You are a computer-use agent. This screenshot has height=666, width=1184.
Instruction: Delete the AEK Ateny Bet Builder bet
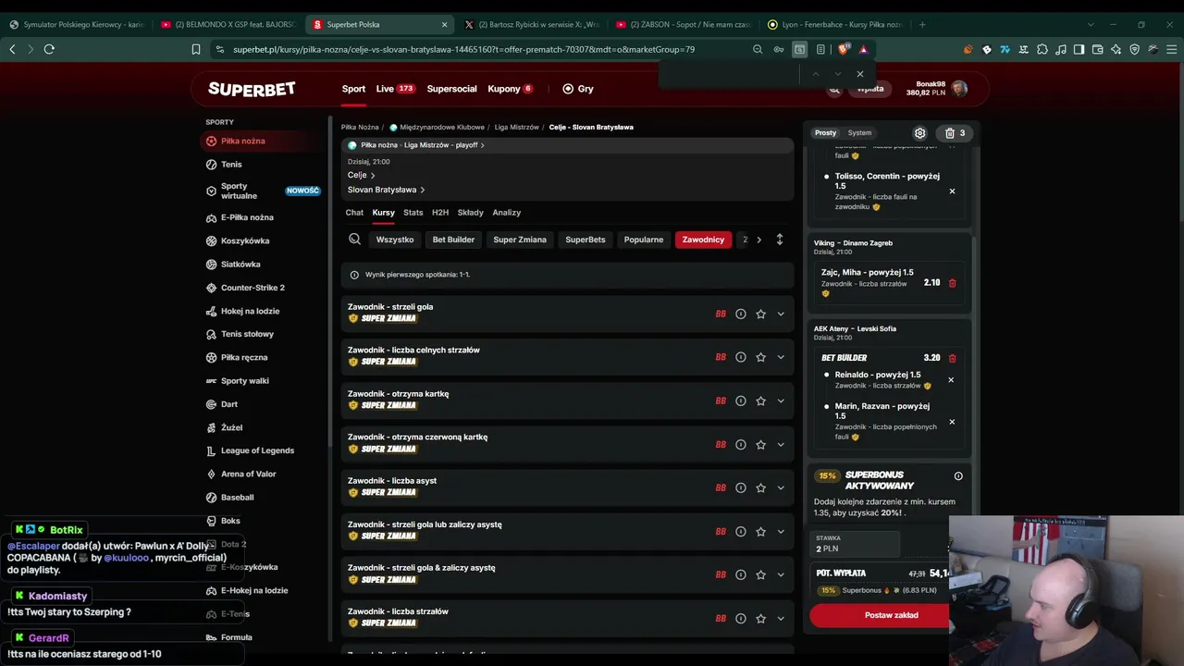(x=952, y=358)
